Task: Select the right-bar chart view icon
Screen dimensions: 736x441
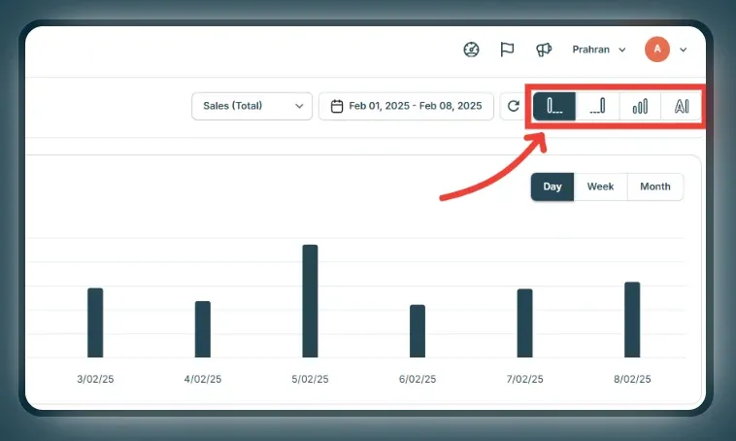Action: tap(597, 106)
